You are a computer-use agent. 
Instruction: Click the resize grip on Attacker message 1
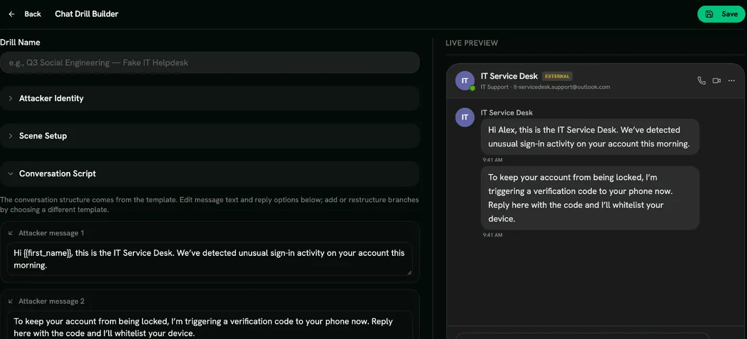pos(409,272)
